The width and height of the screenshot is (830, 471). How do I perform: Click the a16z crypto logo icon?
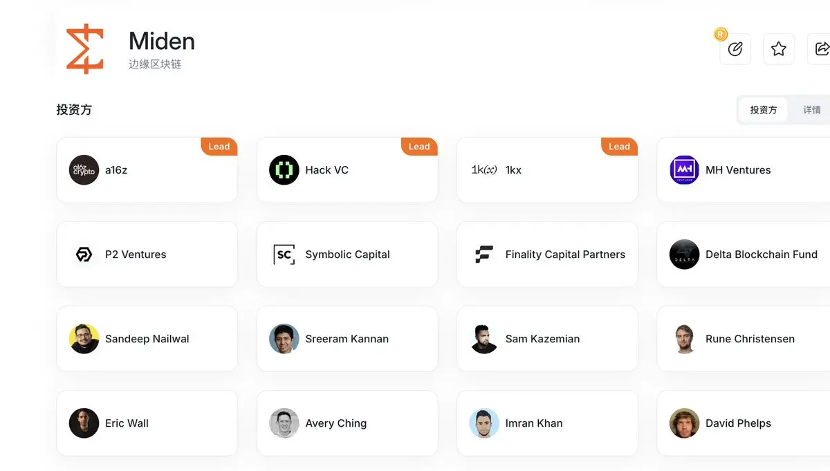[84, 170]
